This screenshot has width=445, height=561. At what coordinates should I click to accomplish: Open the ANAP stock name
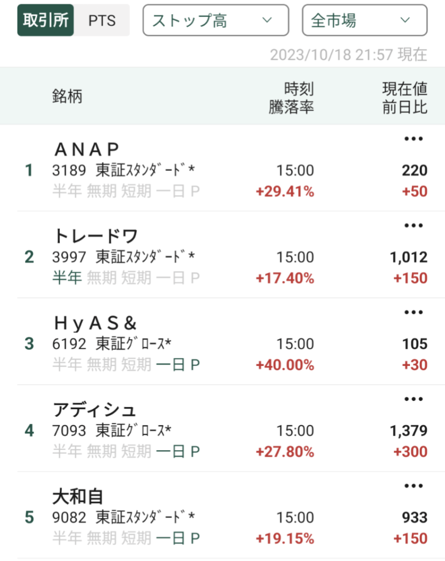point(87,150)
